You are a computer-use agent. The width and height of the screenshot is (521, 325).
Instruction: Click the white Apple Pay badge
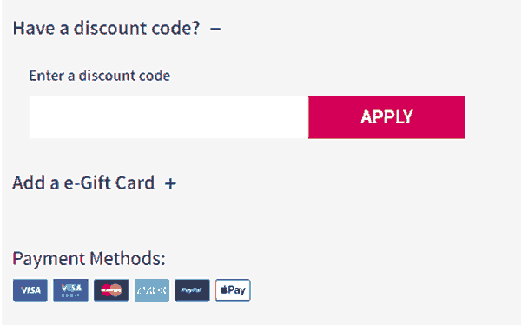233,290
